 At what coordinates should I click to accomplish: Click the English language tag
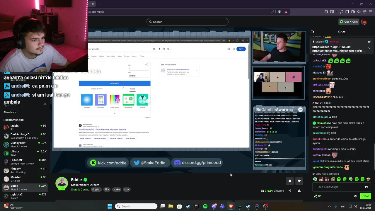(96, 190)
